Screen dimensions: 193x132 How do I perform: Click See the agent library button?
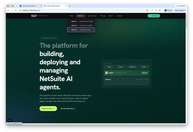[x=68, y=109]
